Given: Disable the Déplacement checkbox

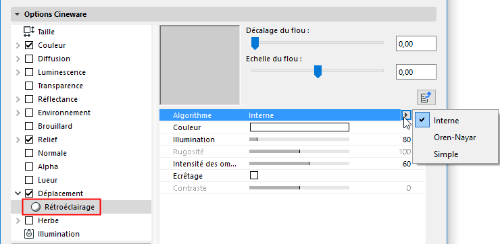Looking at the screenshot, I should coord(29,193).
